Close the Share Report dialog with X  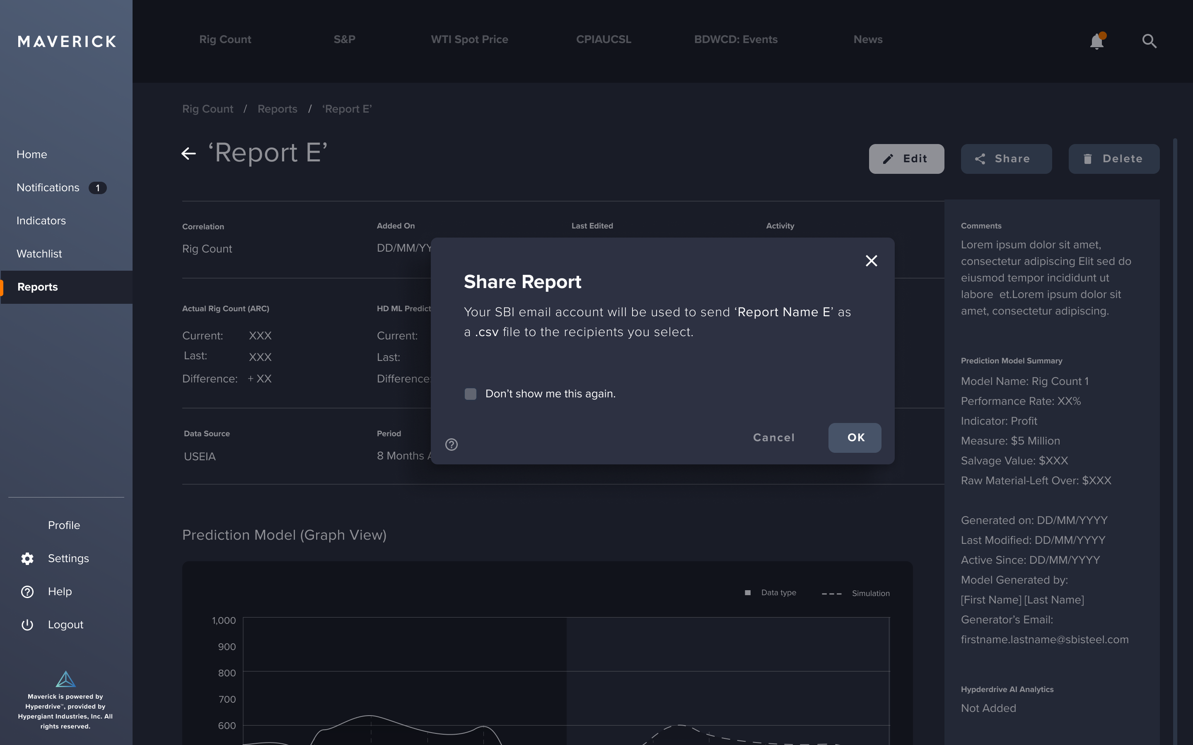871,261
